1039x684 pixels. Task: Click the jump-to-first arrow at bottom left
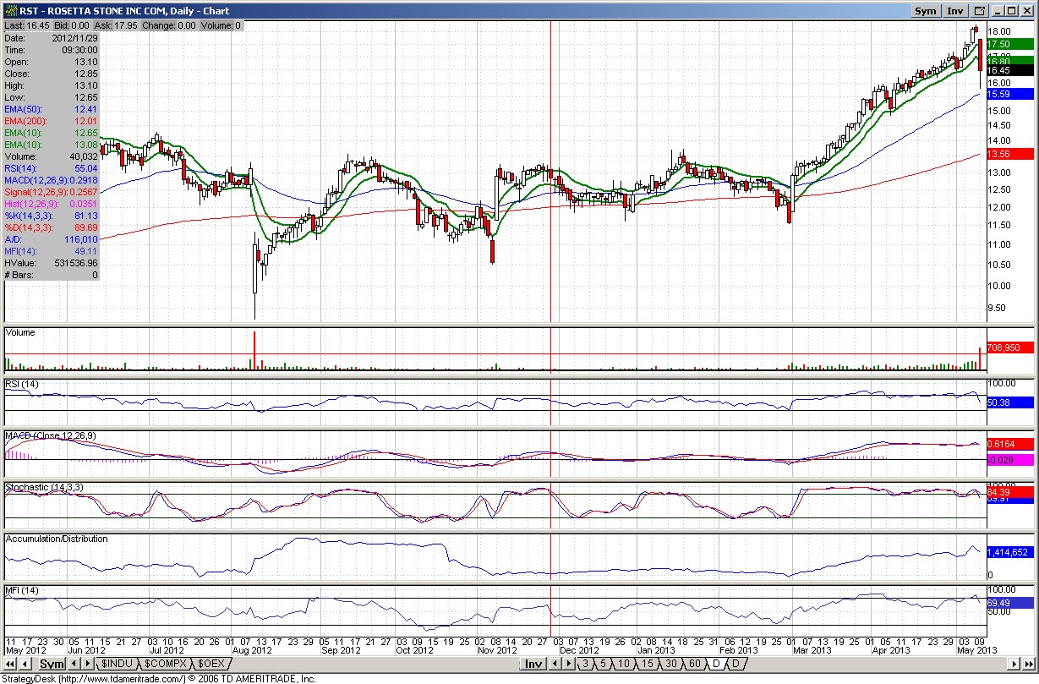click(9, 665)
